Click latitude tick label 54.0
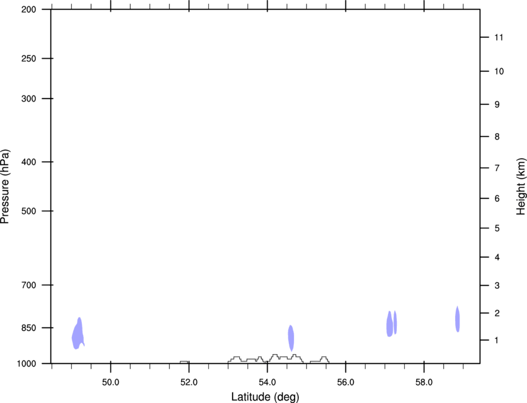Image resolution: width=527 pixels, height=403 pixels. pyautogui.click(x=267, y=383)
